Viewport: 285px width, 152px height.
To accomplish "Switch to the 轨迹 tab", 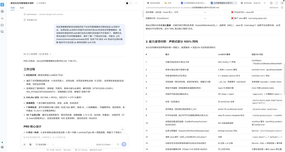I will 22,8.
